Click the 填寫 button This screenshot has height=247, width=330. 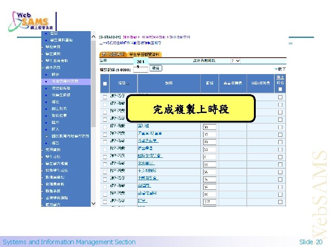pos(156,68)
